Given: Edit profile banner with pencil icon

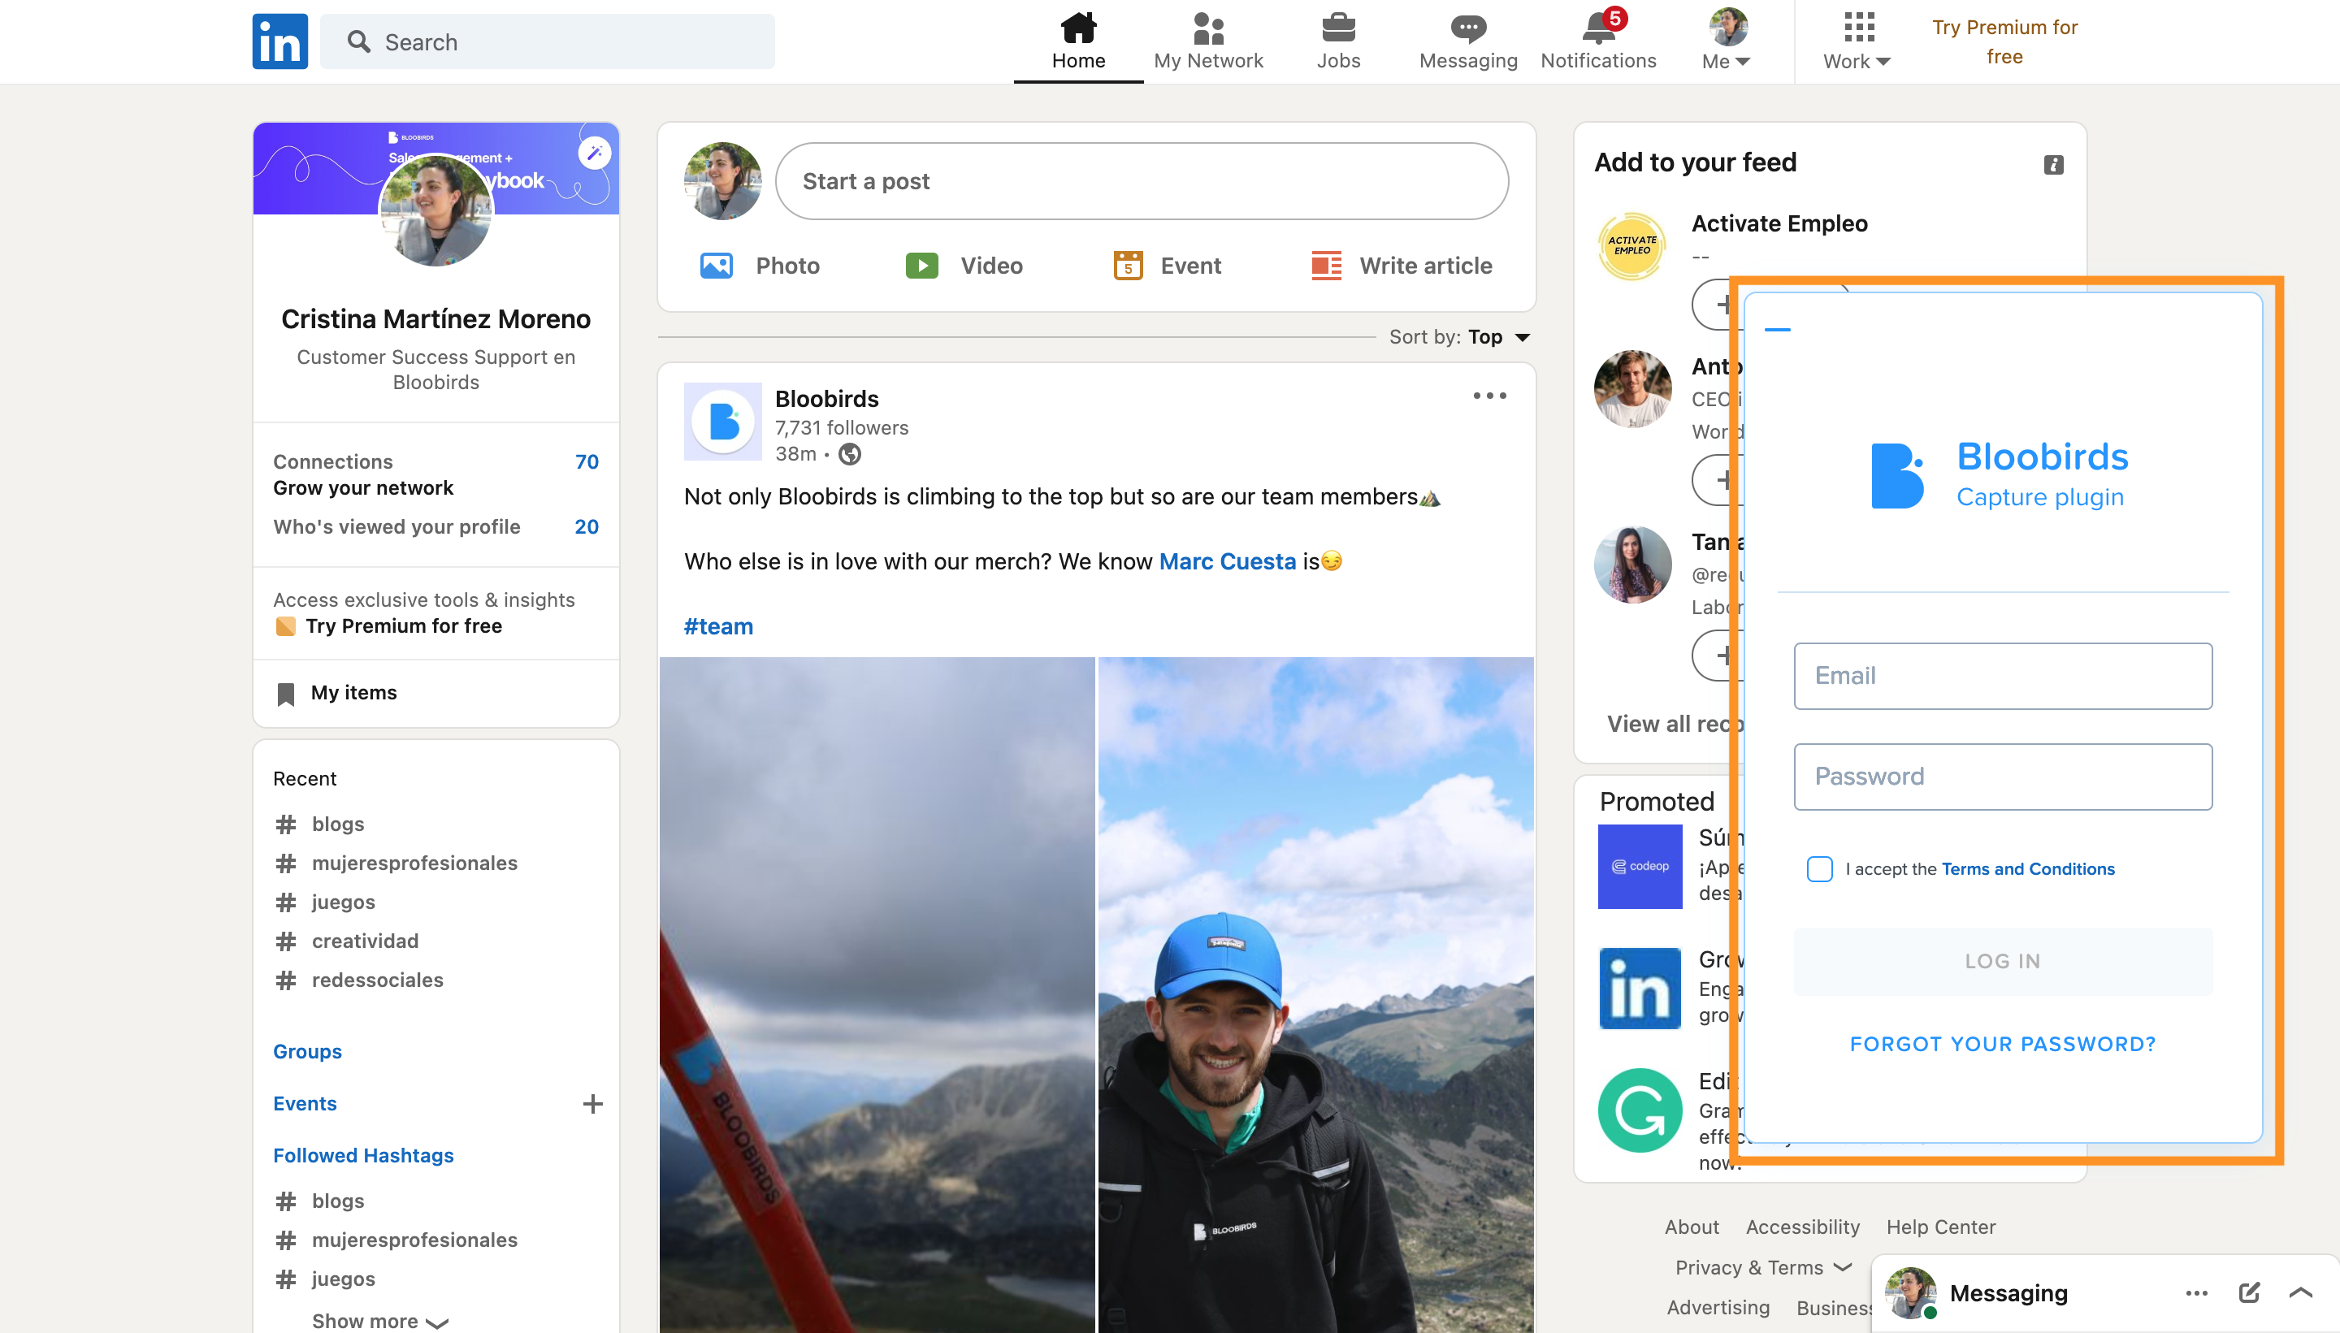Looking at the screenshot, I should click(594, 151).
